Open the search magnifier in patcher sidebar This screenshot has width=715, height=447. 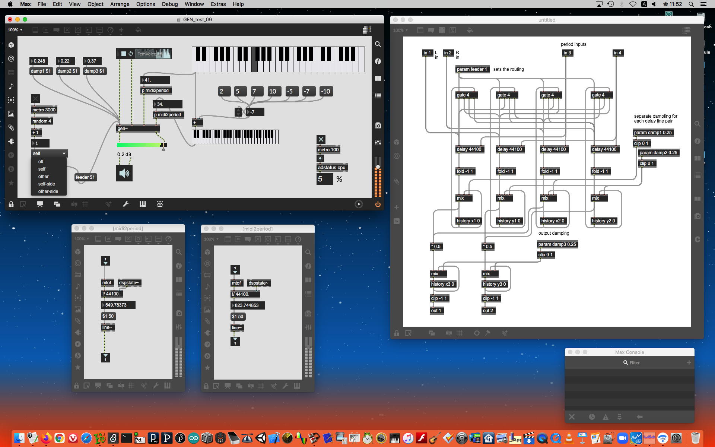(378, 44)
